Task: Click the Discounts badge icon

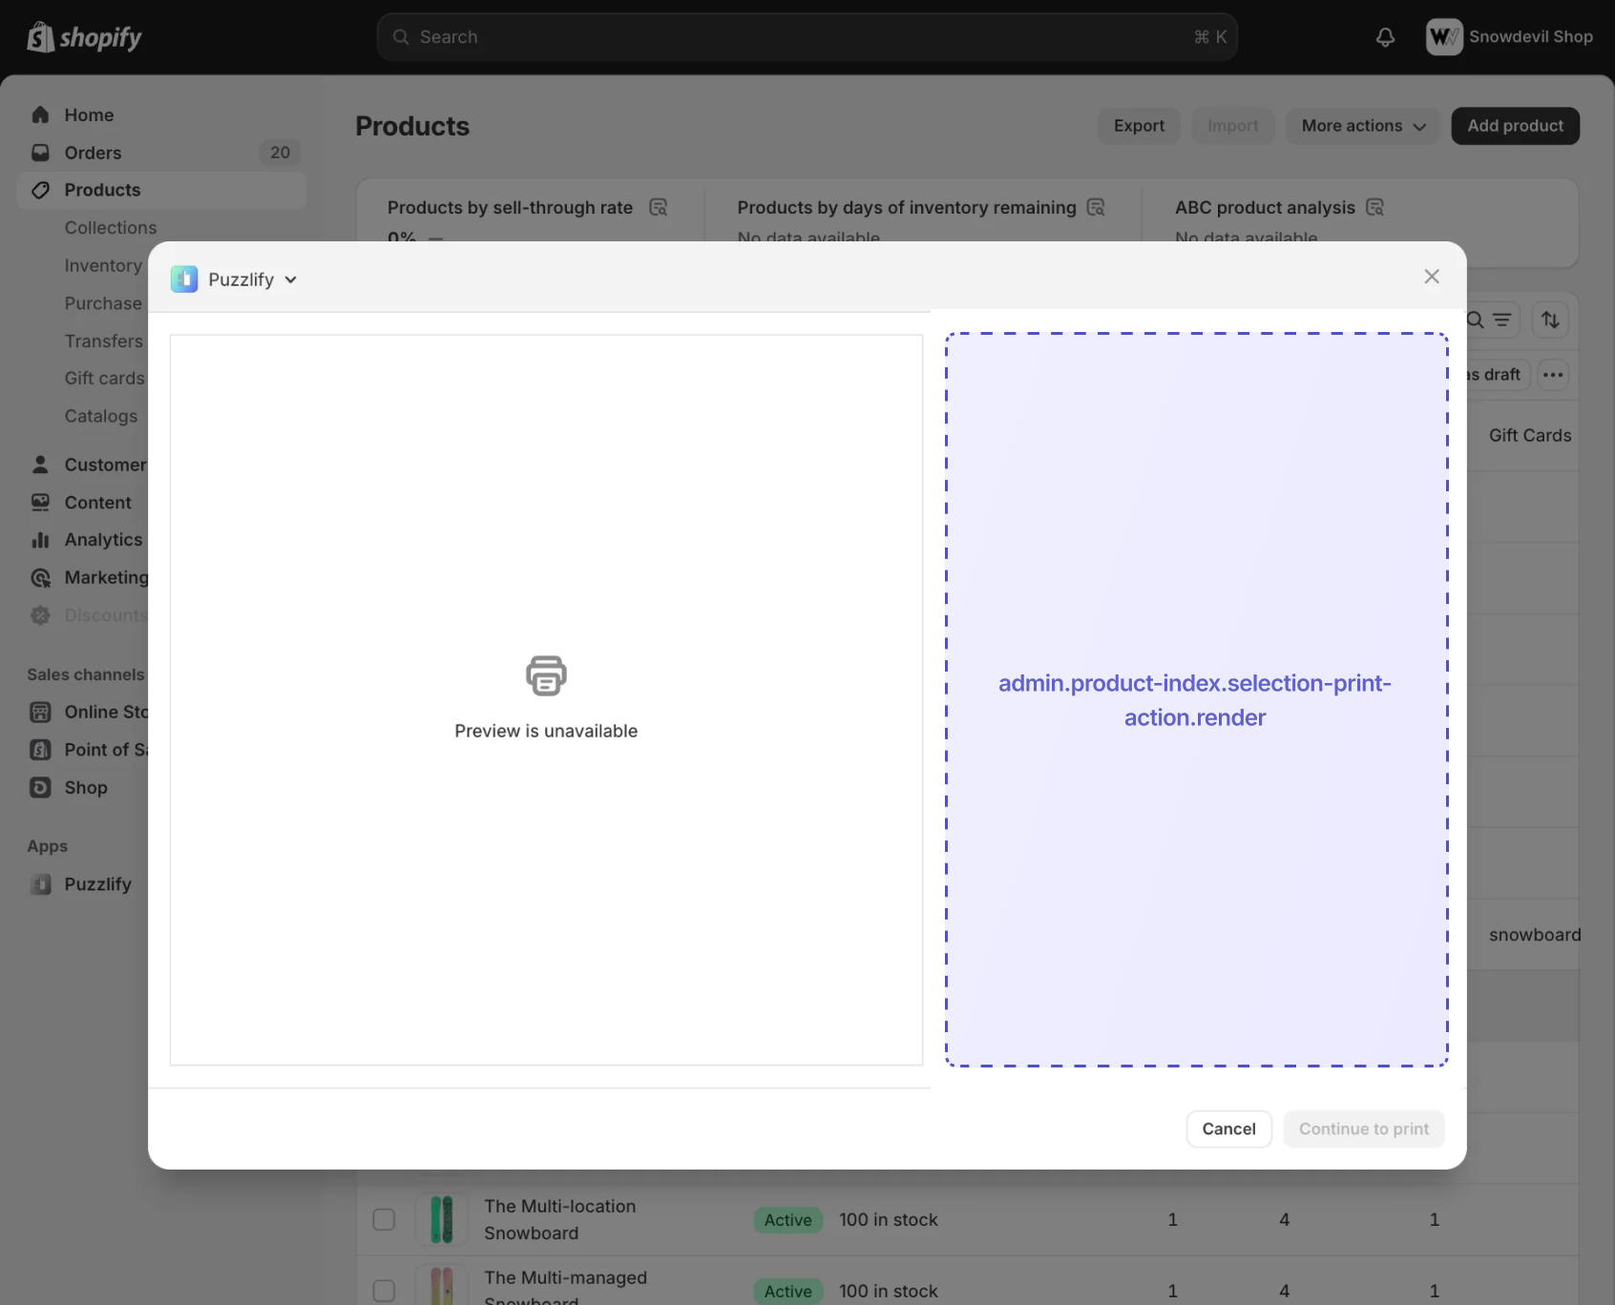Action: pos(40,615)
